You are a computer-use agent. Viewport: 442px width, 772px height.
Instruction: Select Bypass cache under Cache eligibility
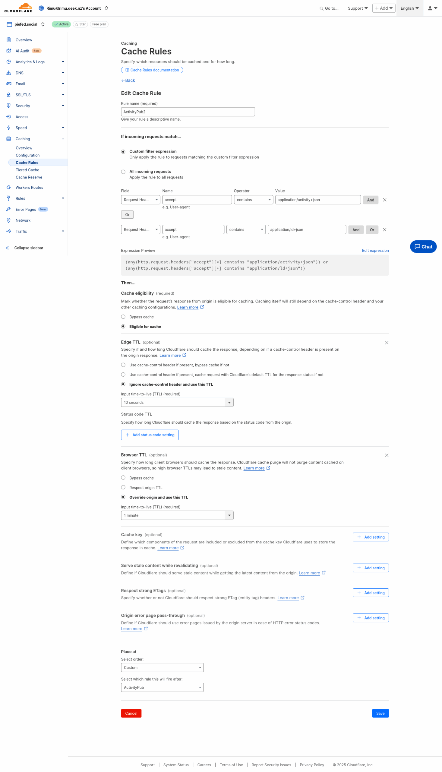pos(123,317)
